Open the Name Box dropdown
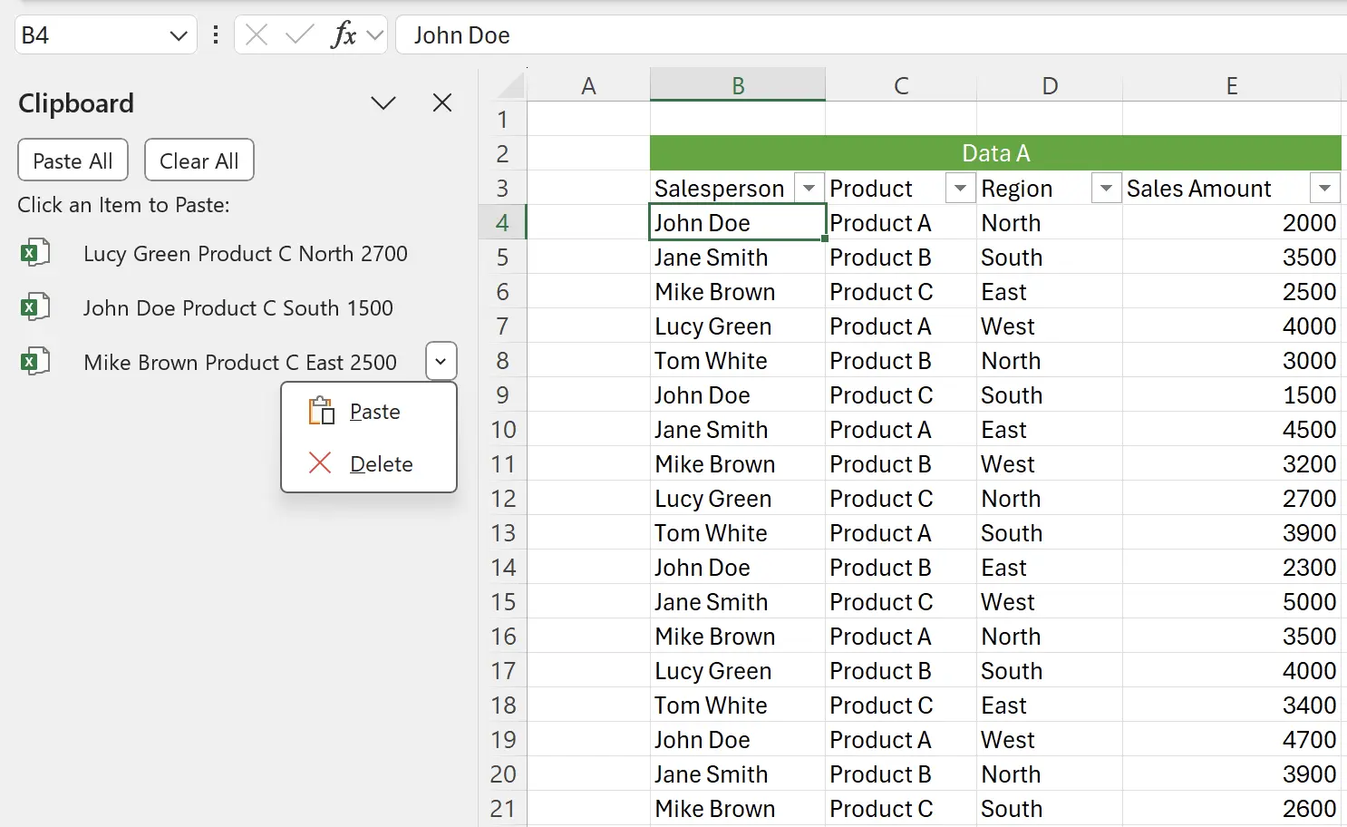The image size is (1347, 827). point(178,34)
